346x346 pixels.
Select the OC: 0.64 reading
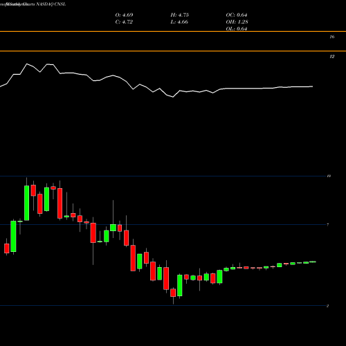point(237,15)
